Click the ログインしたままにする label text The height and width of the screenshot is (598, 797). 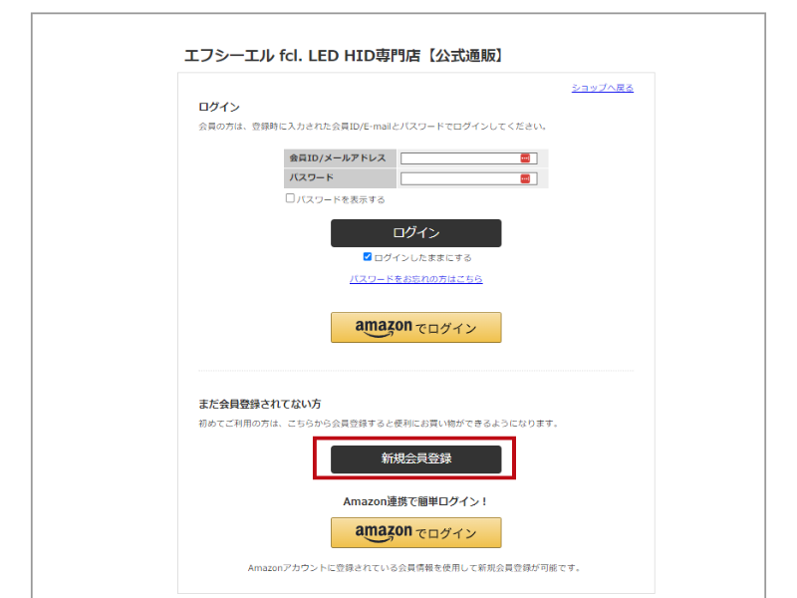tap(422, 258)
